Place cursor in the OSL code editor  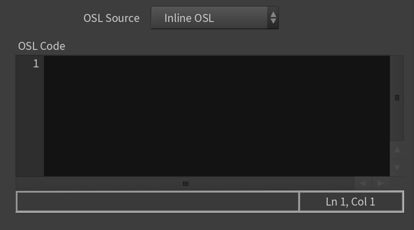[217, 116]
